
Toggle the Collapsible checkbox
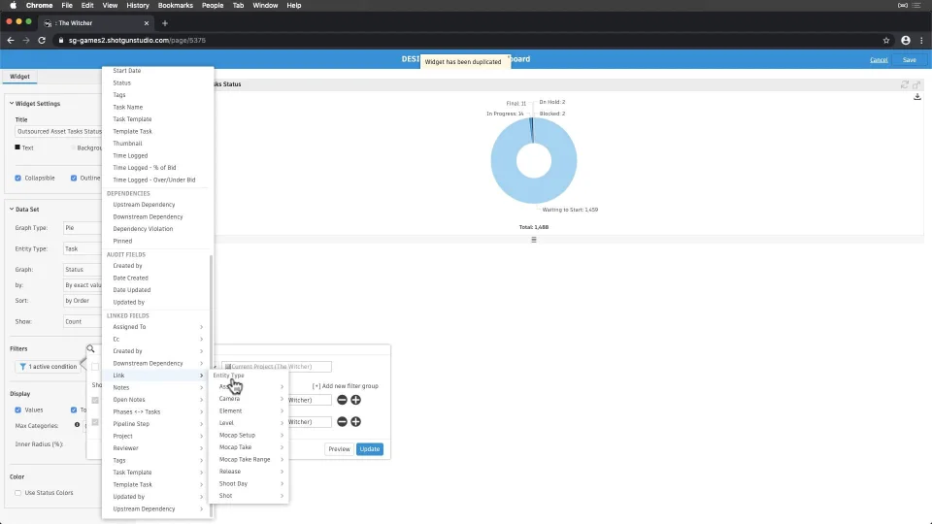[17, 179]
